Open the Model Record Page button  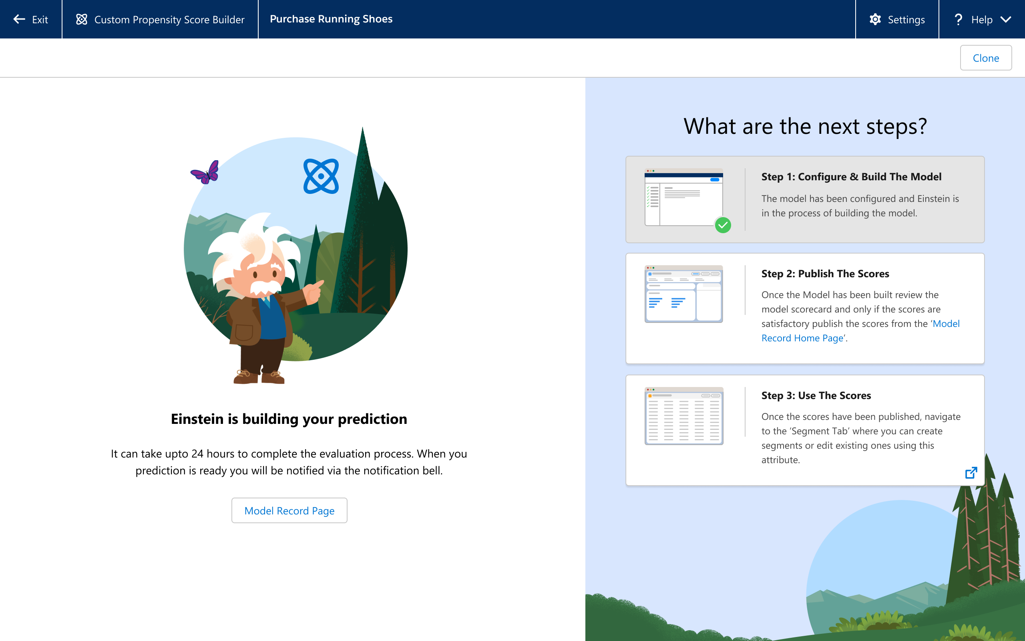tap(289, 510)
